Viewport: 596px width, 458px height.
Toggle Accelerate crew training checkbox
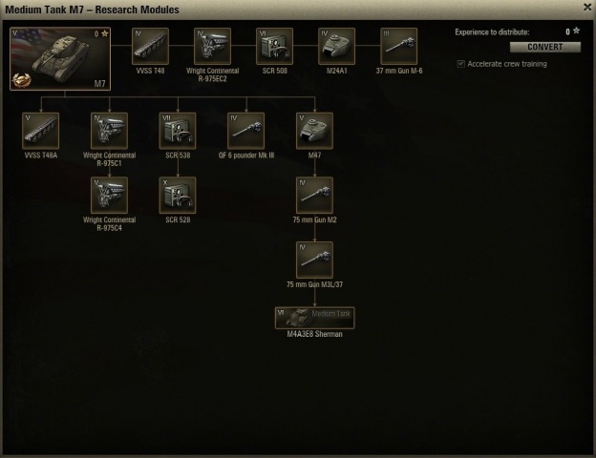(x=460, y=64)
